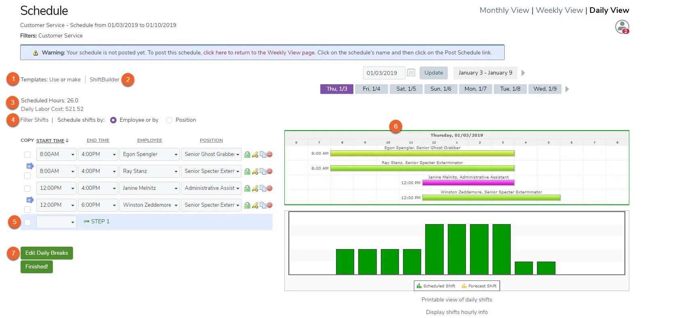The width and height of the screenshot is (685, 318).
Task: Copy Janine Melnitz's shift with the duplicate icon
Action: [263, 188]
